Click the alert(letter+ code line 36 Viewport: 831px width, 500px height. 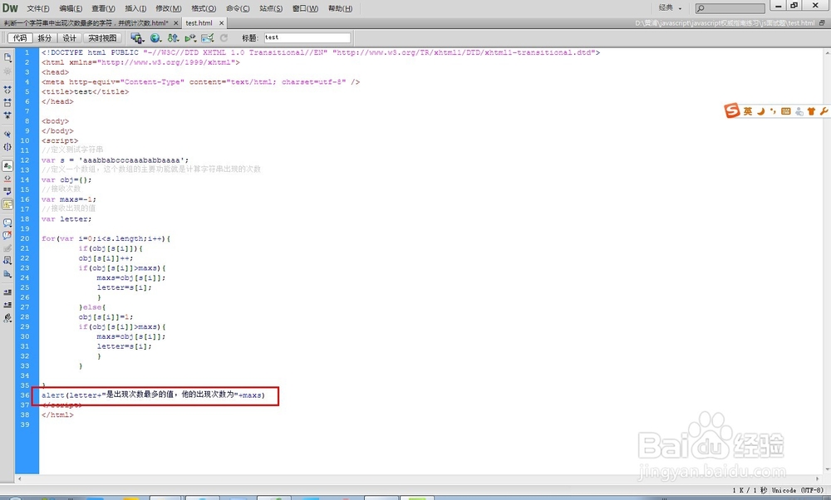point(153,395)
